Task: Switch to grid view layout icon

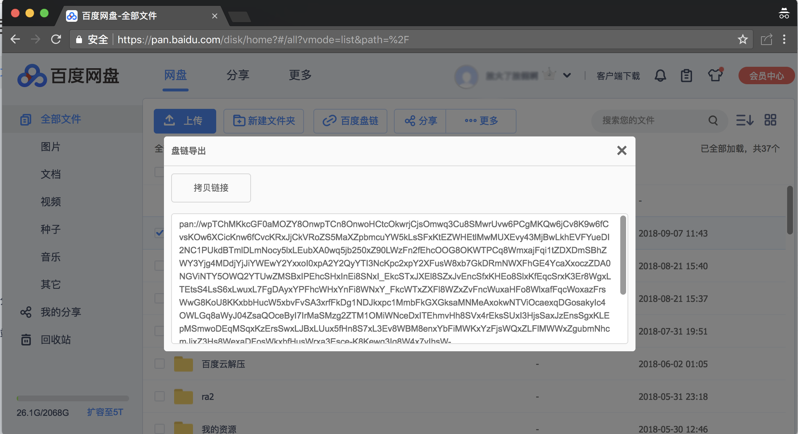Action: click(x=770, y=120)
